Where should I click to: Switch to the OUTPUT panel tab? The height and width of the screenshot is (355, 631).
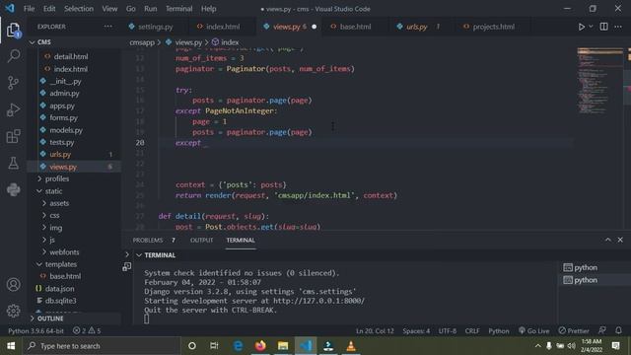(201, 241)
